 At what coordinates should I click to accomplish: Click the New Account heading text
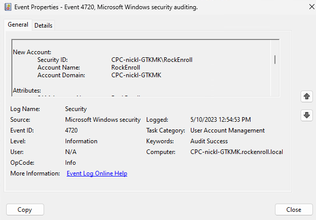(x=32, y=52)
